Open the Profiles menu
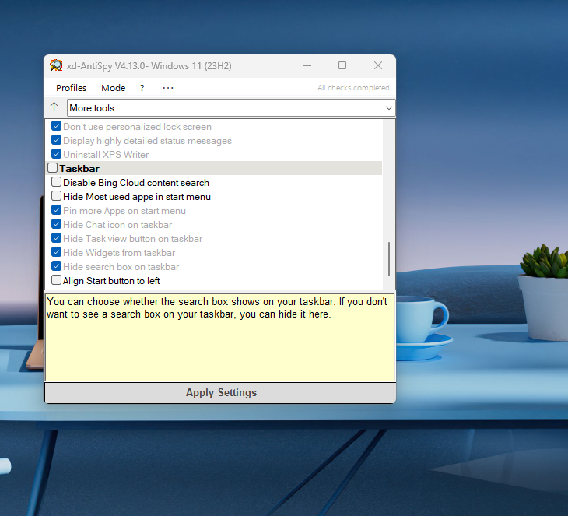The height and width of the screenshot is (516, 568). (71, 88)
